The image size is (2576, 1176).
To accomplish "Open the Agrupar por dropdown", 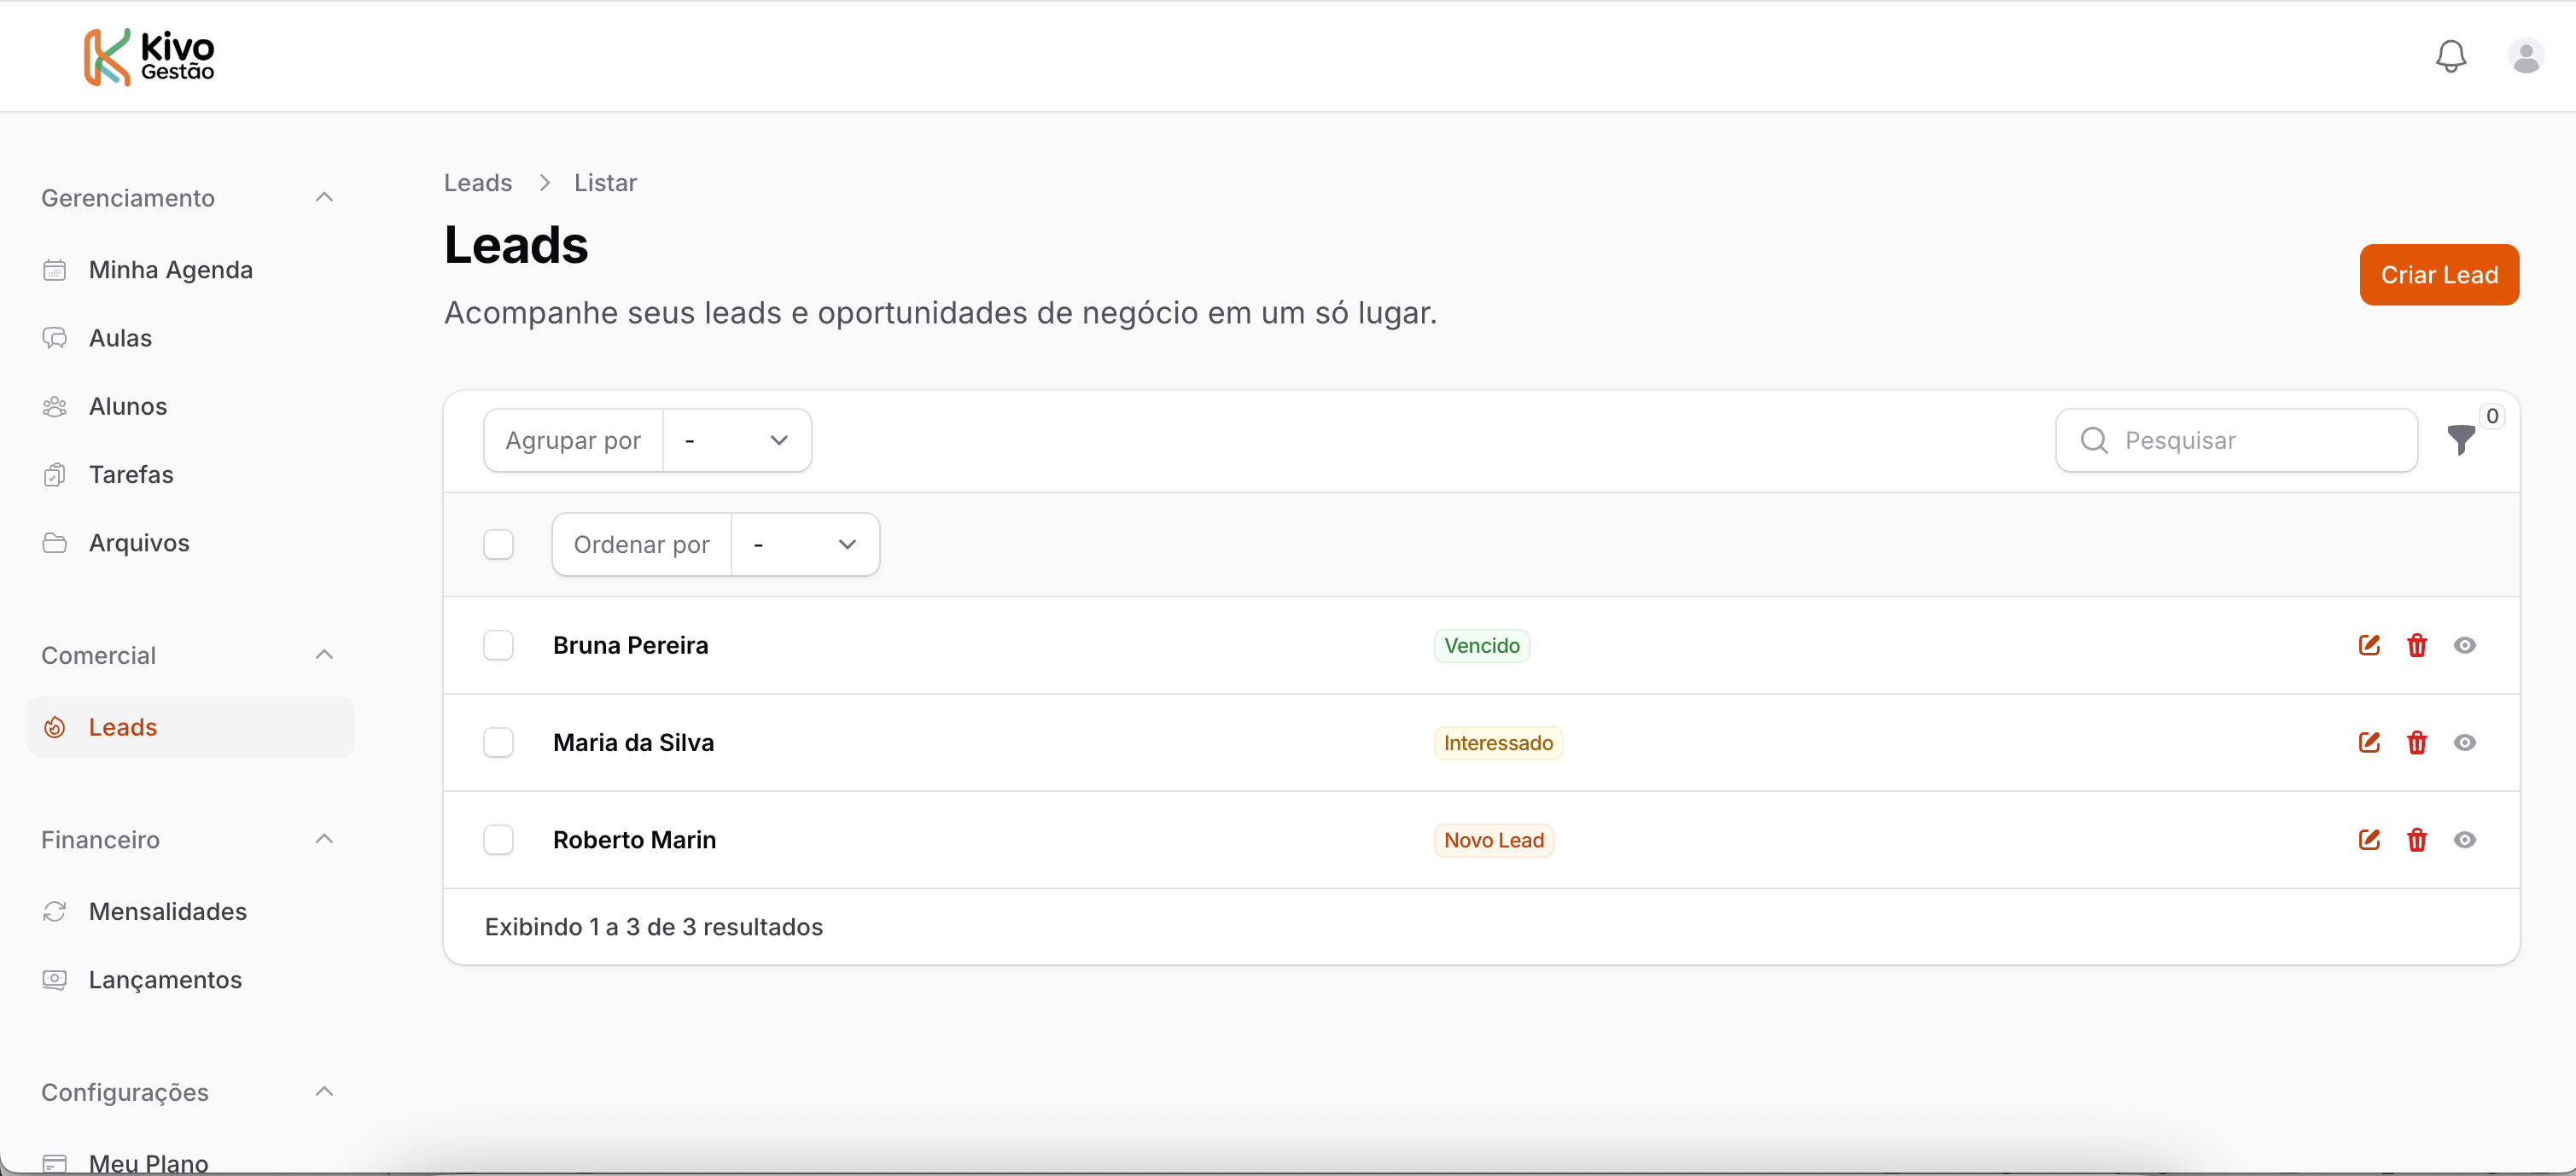I will pos(736,440).
